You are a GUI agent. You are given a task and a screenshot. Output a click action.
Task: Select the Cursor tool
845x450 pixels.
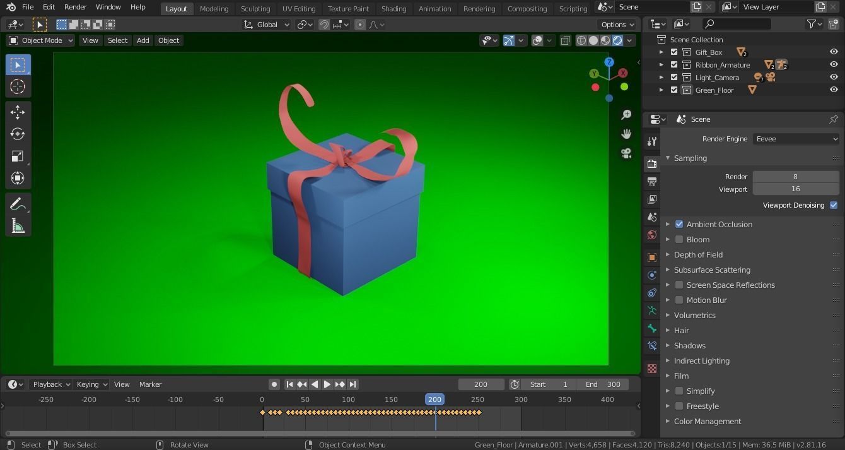pyautogui.click(x=18, y=86)
